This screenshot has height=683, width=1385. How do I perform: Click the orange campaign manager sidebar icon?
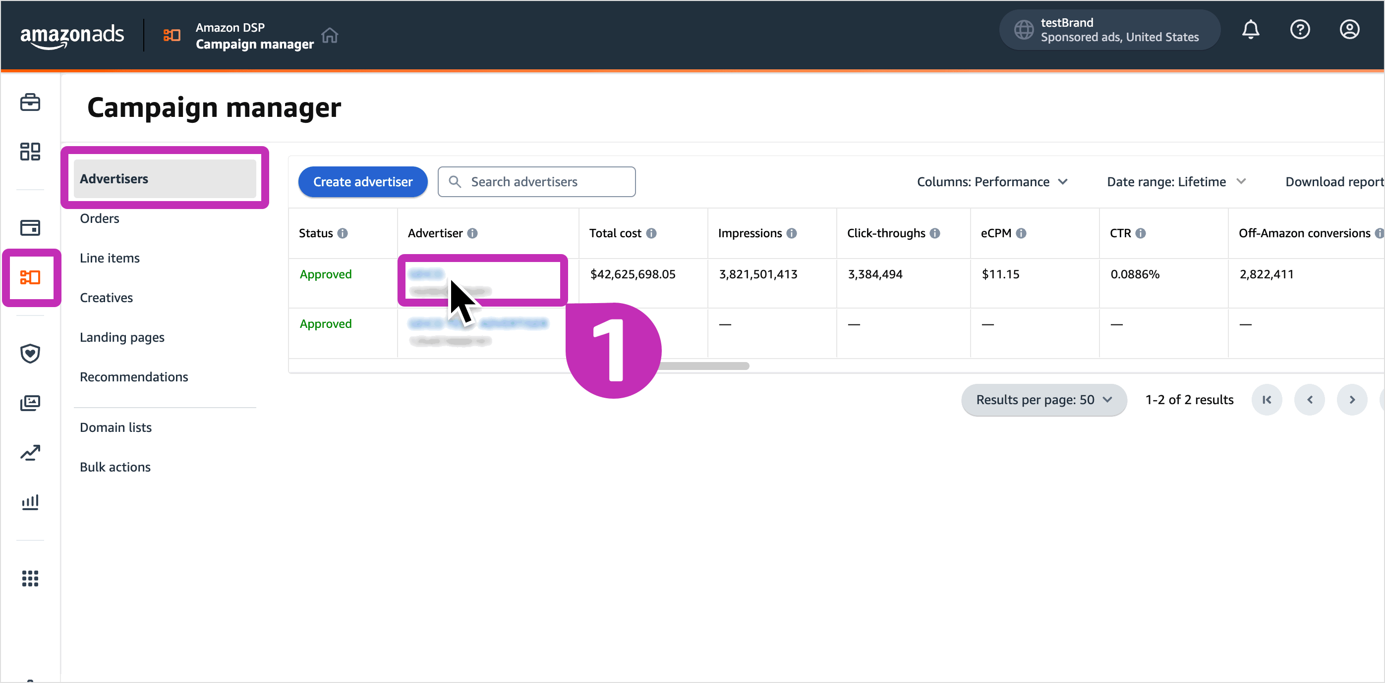point(30,277)
